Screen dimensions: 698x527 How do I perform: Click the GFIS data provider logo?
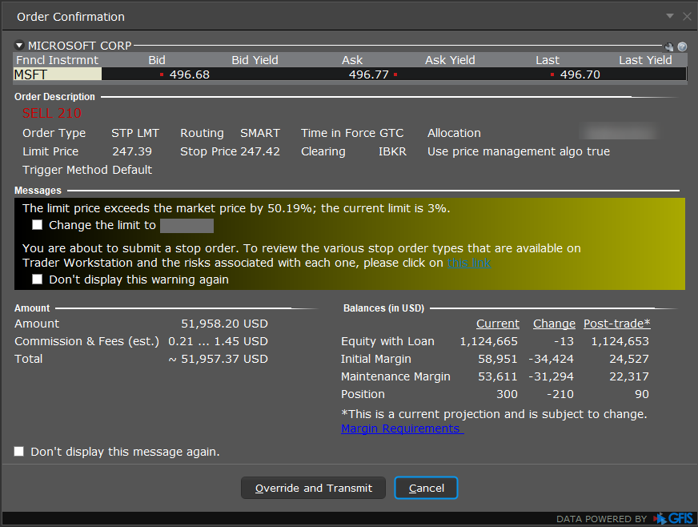point(674,518)
